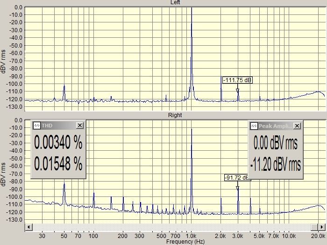Click the THD window title bar
Viewport: 327px width, 245px height.
point(58,126)
